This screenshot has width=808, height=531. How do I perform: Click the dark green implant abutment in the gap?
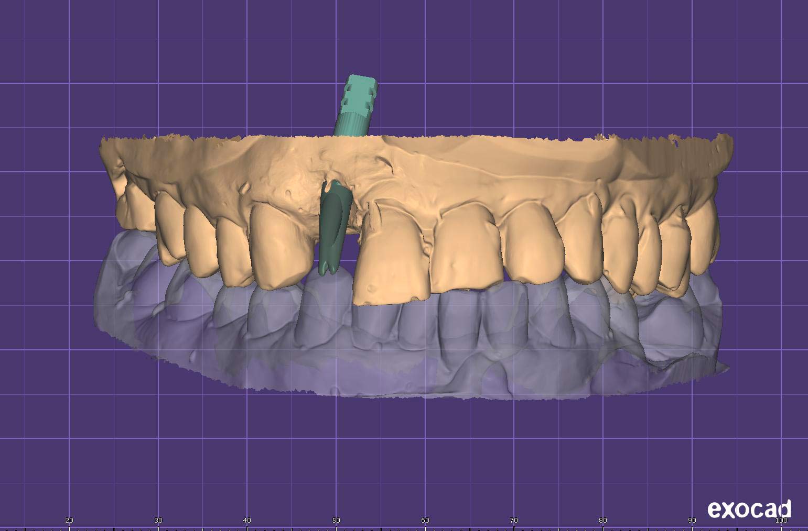pyautogui.click(x=335, y=228)
